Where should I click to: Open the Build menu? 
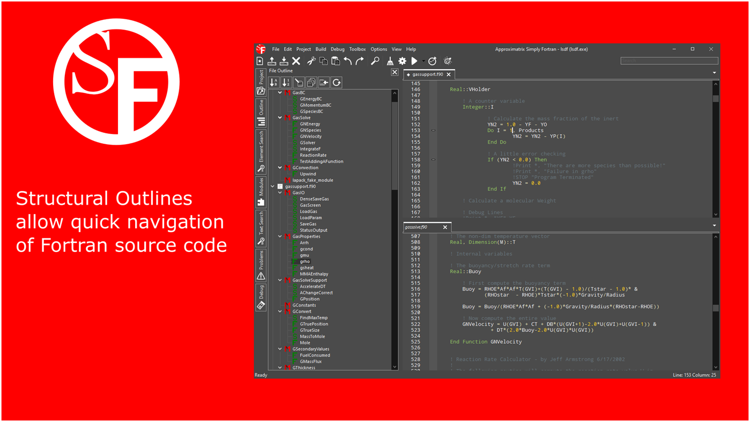[321, 49]
